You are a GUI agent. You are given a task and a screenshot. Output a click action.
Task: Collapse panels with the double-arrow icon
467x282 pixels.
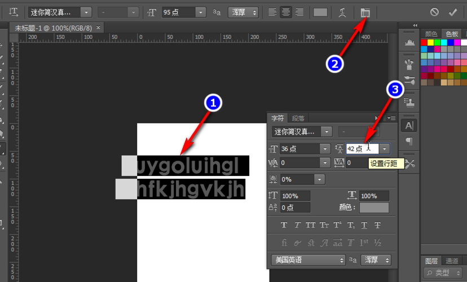coord(415,25)
